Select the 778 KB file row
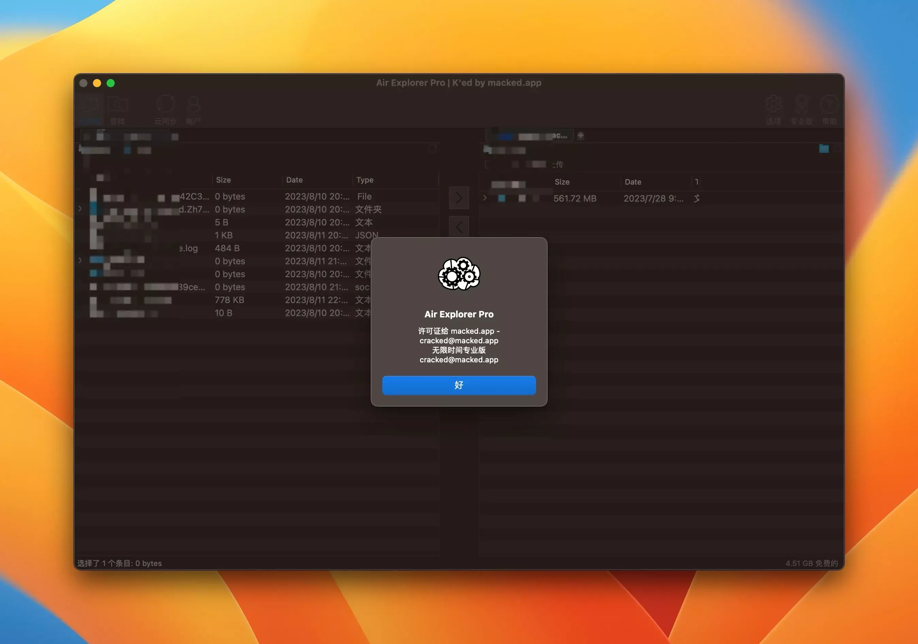 (229, 300)
